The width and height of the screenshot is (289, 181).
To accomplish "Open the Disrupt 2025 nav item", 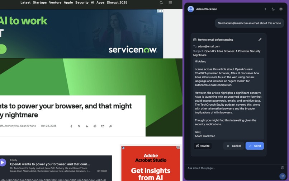I will [x=117, y=3].
